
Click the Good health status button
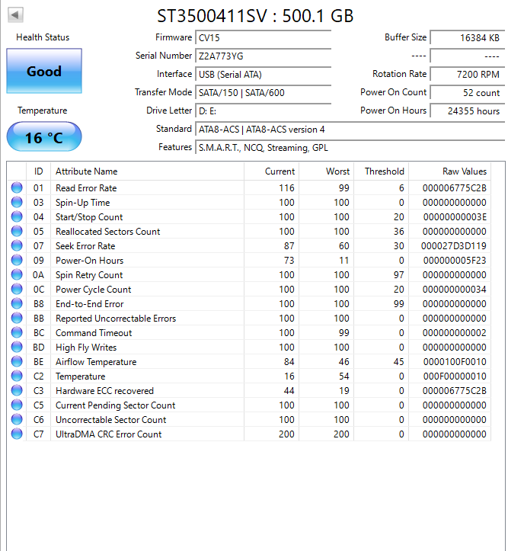point(44,71)
